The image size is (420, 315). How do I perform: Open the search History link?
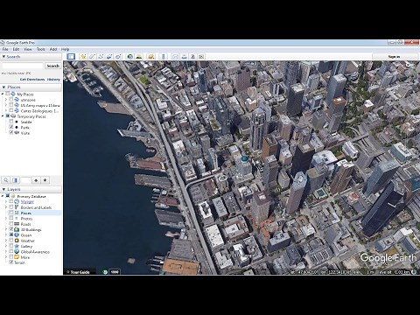pos(53,80)
